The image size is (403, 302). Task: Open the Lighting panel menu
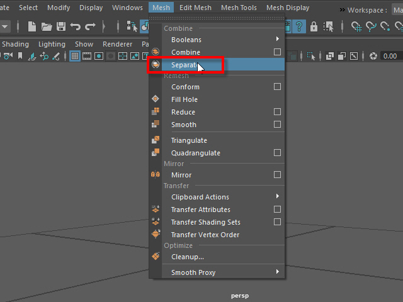[x=52, y=44]
